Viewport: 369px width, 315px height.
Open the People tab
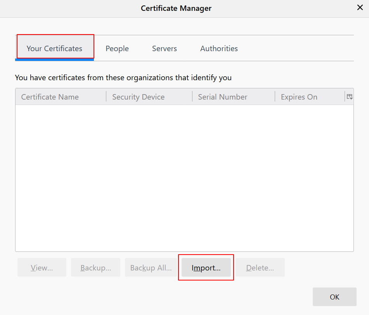click(117, 48)
